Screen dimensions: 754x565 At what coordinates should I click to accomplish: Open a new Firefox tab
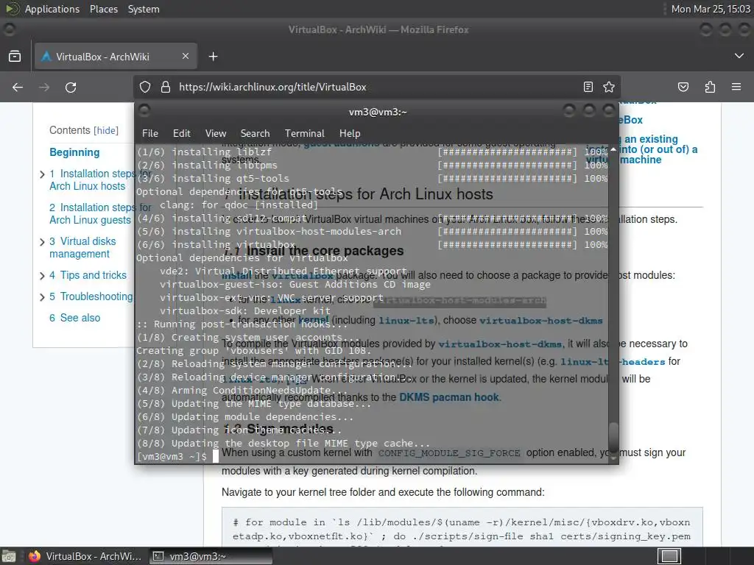click(213, 56)
